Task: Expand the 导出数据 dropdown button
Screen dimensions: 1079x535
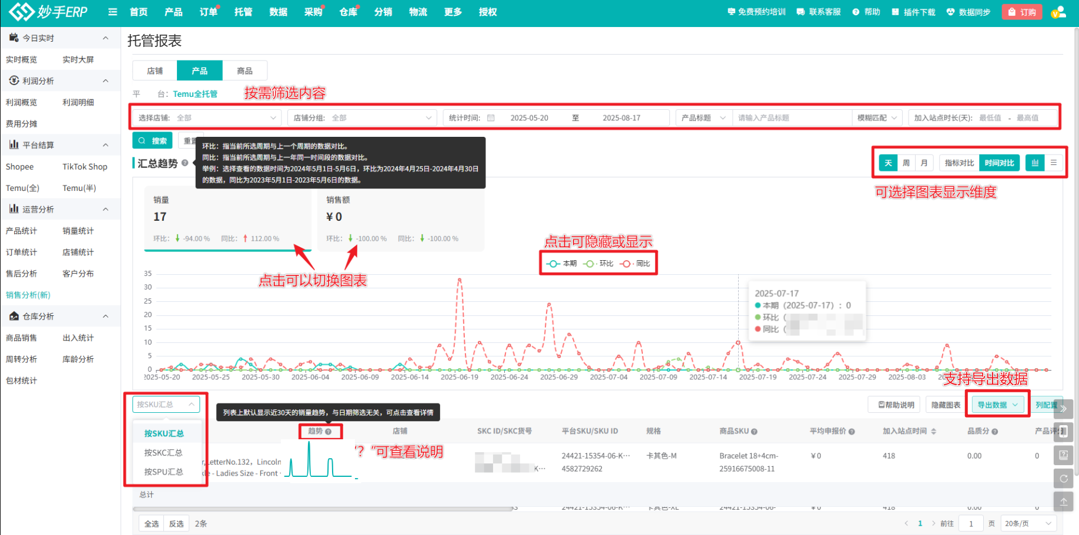Action: tap(997, 405)
